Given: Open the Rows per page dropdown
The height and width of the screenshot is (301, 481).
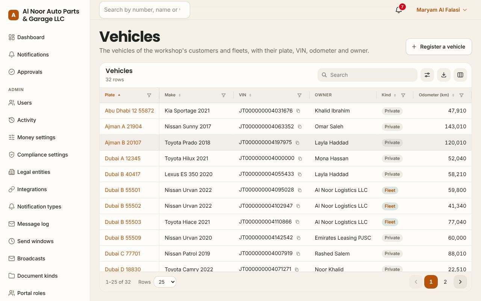Looking at the screenshot, I should [x=165, y=282].
